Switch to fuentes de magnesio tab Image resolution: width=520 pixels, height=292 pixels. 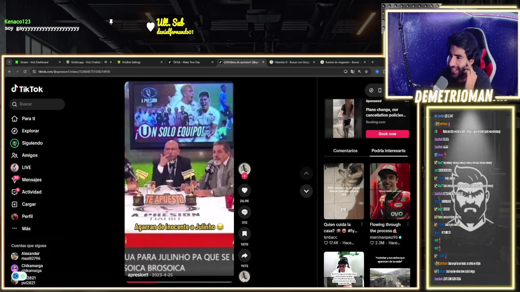[342, 62]
